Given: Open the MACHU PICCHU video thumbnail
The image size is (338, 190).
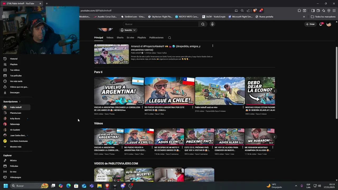Looking at the screenshot, I should tap(109, 175).
